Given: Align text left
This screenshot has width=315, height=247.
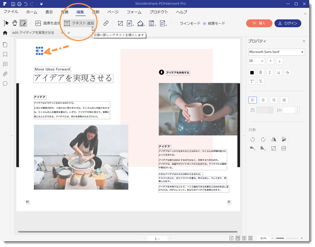Looking at the screenshot, I should coord(252,100).
